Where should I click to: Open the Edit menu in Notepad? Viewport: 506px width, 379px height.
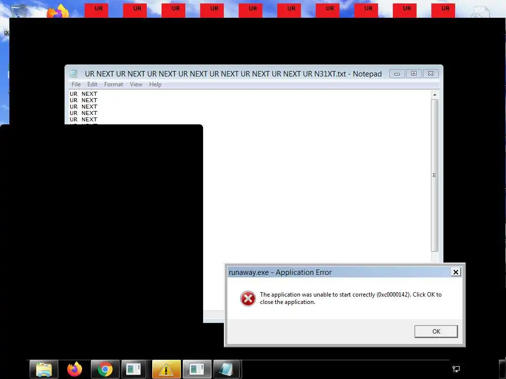pos(92,84)
